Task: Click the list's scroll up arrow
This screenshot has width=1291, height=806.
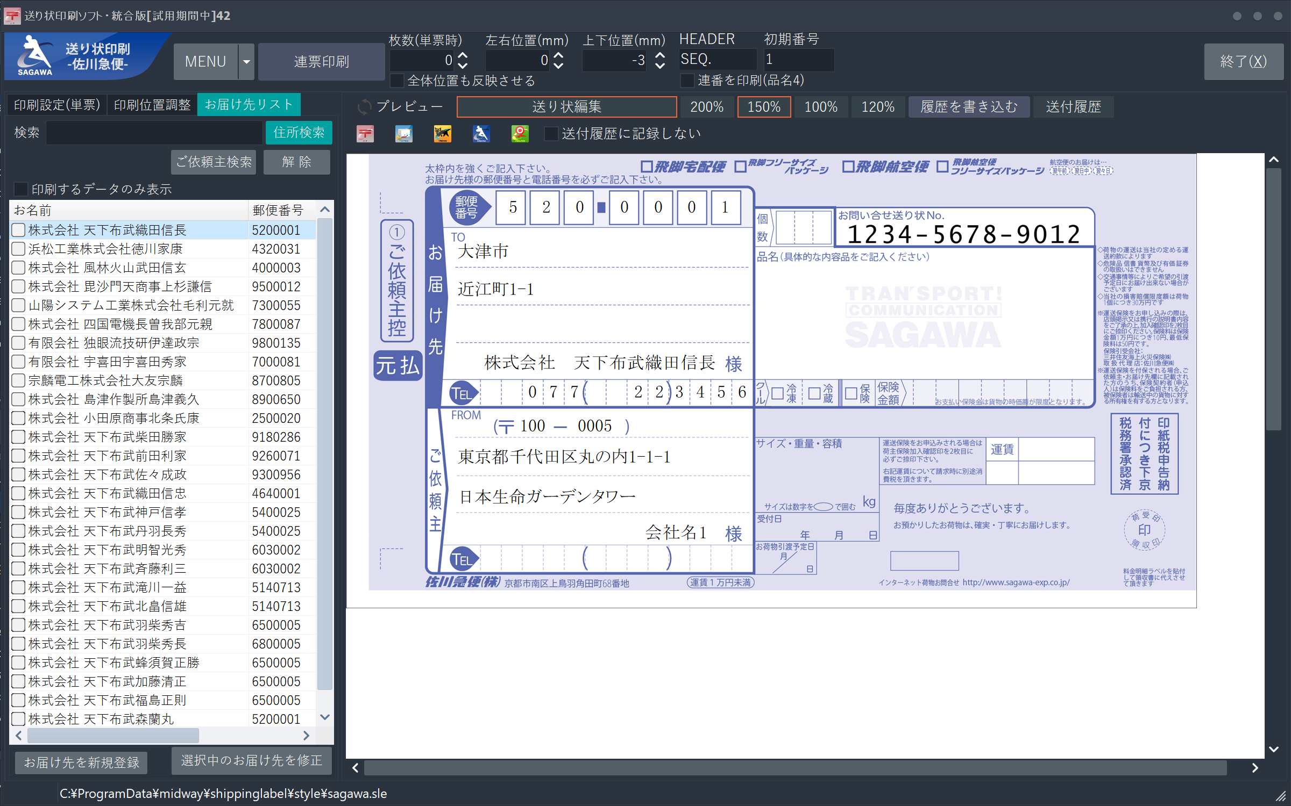Action: click(325, 210)
